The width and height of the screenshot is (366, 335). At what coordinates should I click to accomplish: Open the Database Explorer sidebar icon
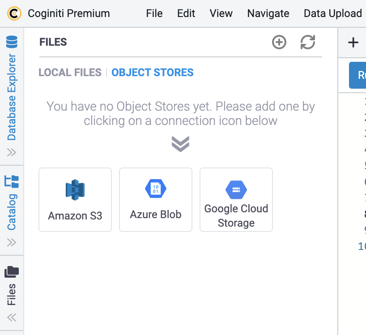pos(11,43)
